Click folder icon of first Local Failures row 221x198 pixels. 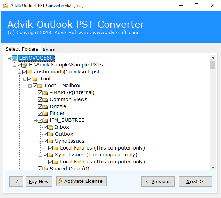click(56, 148)
